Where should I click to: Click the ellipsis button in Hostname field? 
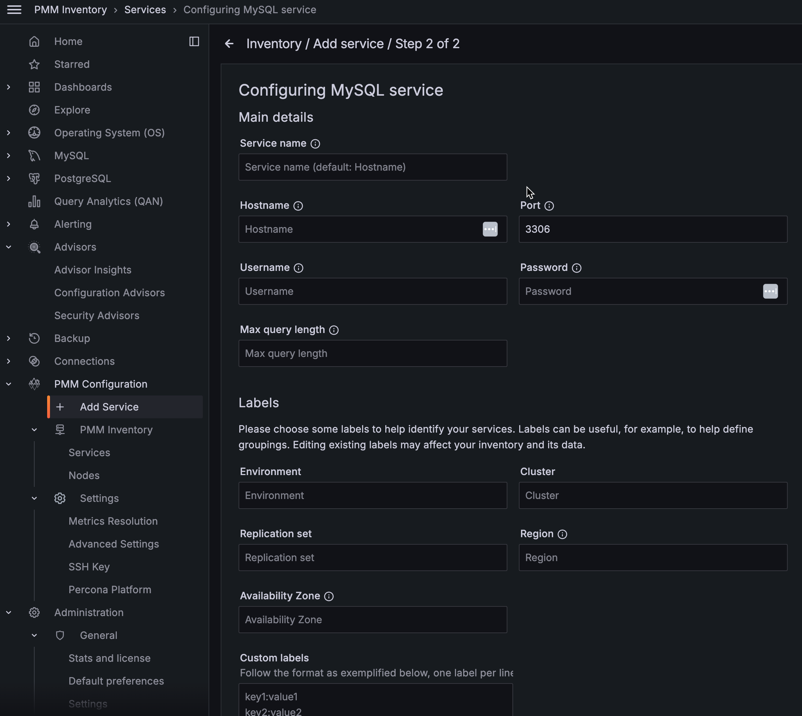490,229
